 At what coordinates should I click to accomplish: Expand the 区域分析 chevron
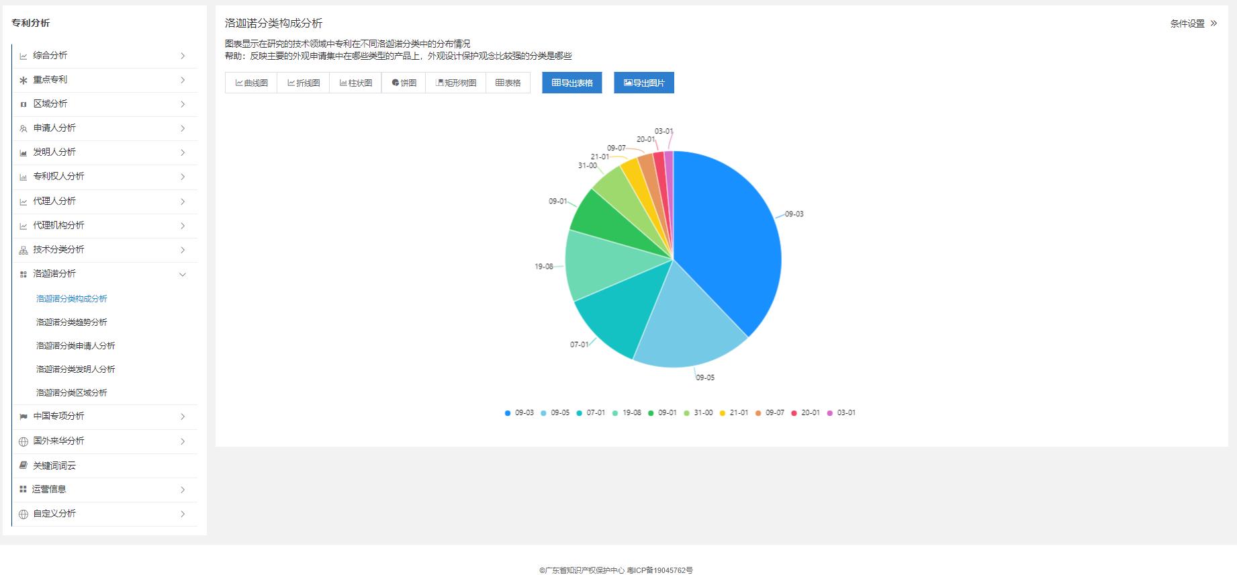click(183, 104)
